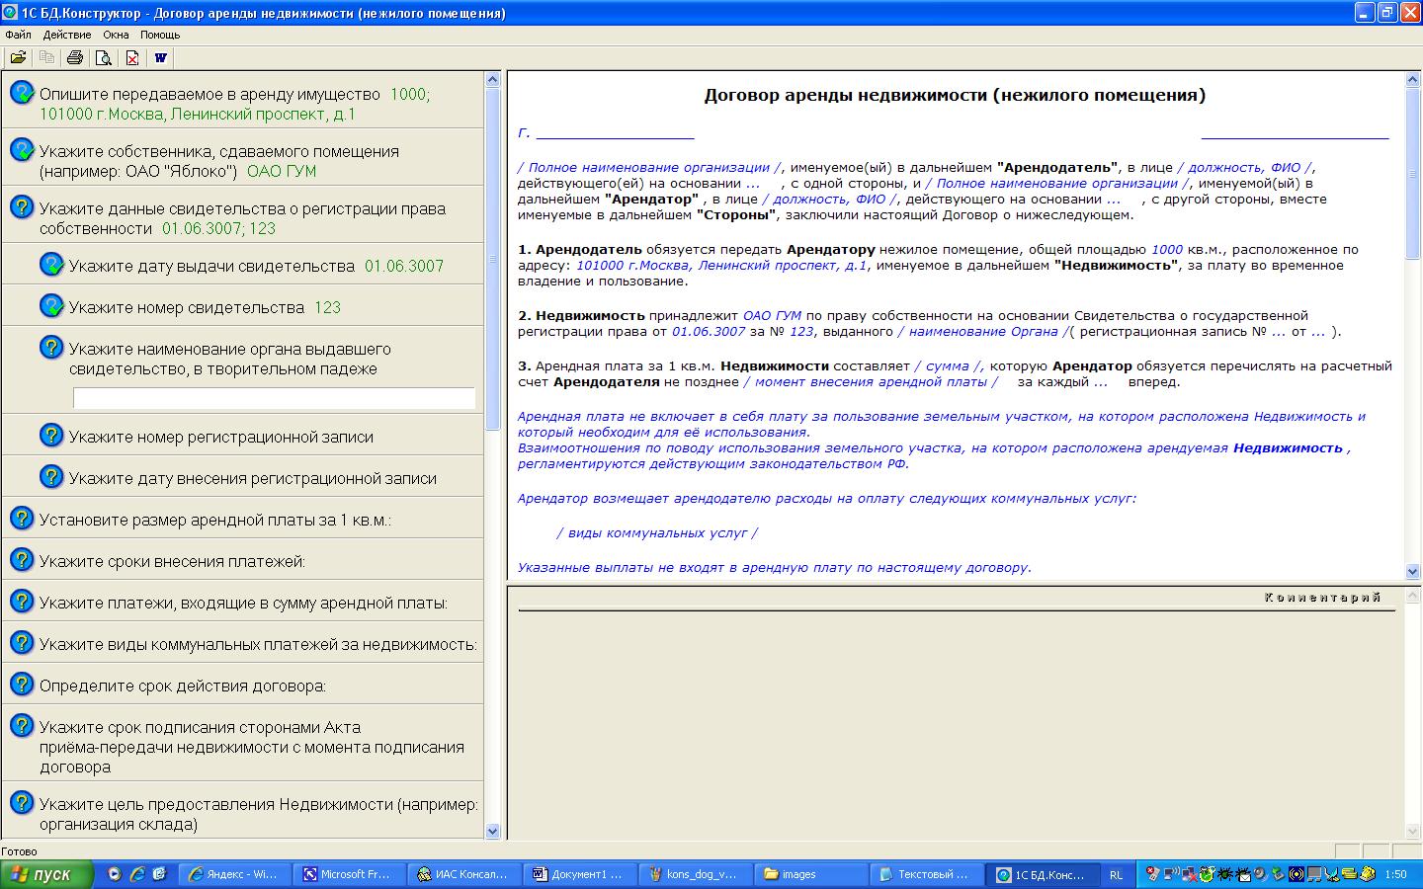This screenshot has width=1423, height=889.
Task: Click the question list scrollbar up arrow
Action: click(494, 80)
